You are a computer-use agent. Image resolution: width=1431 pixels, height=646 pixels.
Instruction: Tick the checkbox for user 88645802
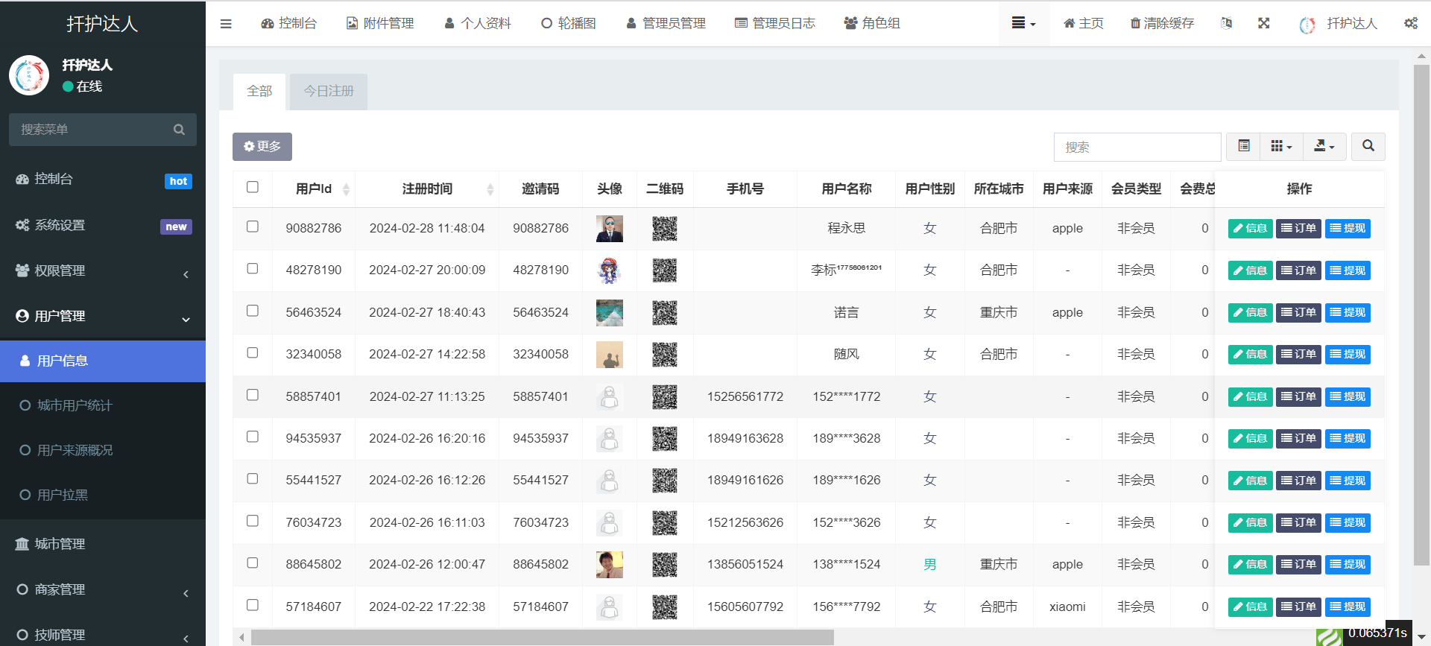(253, 563)
